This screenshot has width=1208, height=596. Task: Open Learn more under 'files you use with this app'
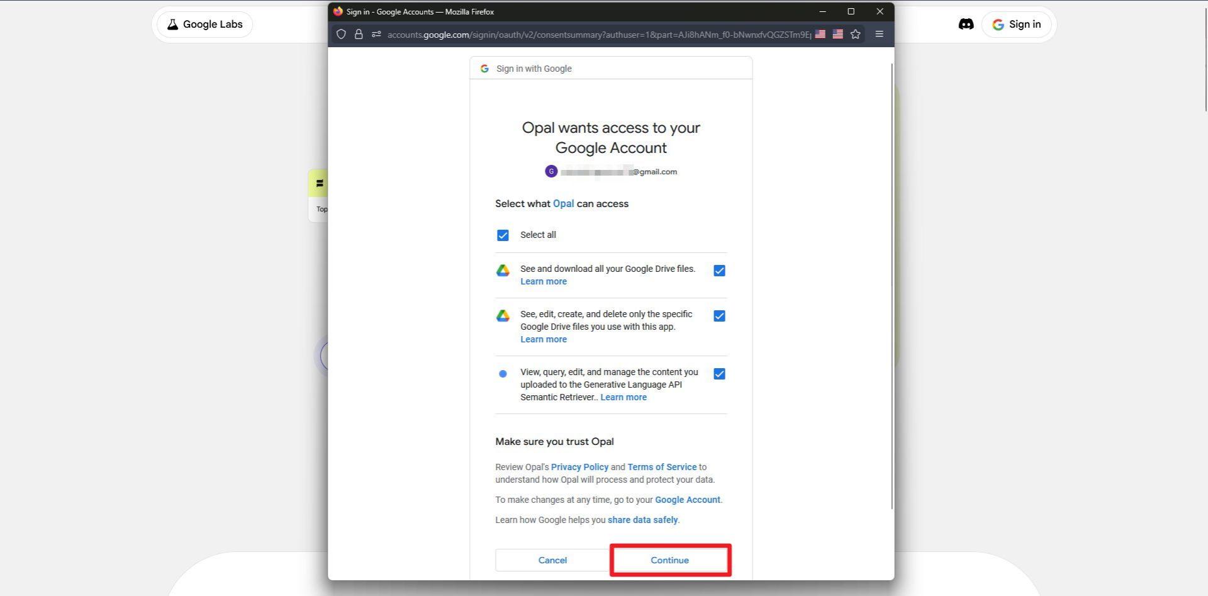544,339
